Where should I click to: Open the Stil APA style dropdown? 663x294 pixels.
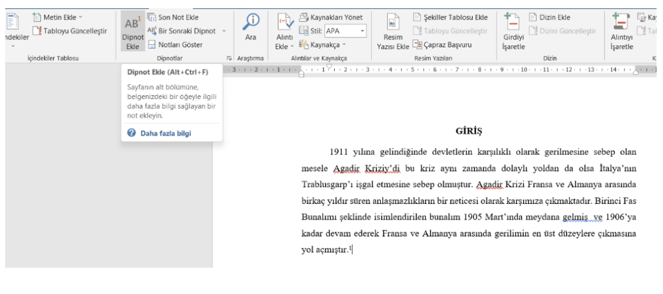[x=362, y=30]
